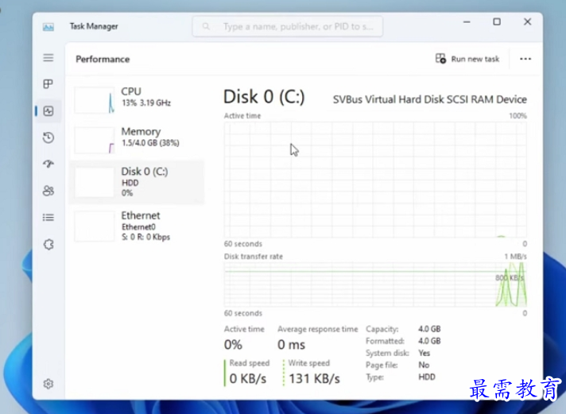Screen dimensions: 566x414
Task: Click the Task Manager window title
Action: coord(94,26)
